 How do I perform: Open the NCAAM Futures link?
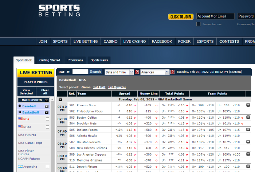[29, 158]
